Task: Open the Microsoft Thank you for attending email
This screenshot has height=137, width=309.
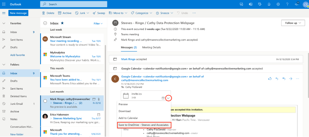Action: click(72, 132)
